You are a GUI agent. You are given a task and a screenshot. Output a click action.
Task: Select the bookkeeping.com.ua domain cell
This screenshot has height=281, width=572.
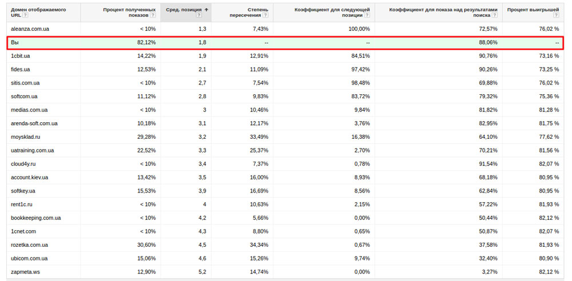35,218
